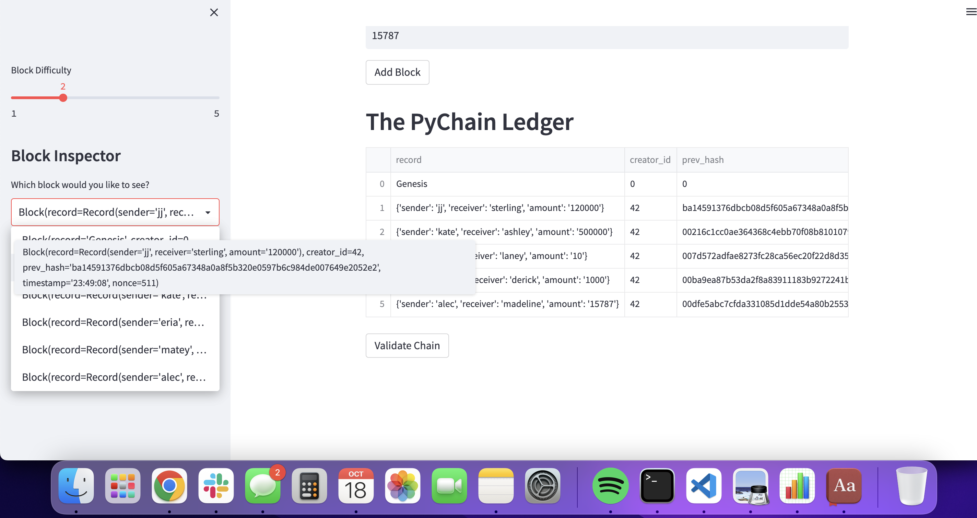Open Google Chrome from the Dock
977x518 pixels.
(x=169, y=486)
